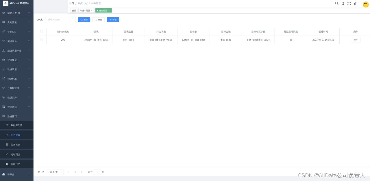The width and height of the screenshot is (370, 181).
Task: Click the 对比字段 column header
Action: pos(161,31)
